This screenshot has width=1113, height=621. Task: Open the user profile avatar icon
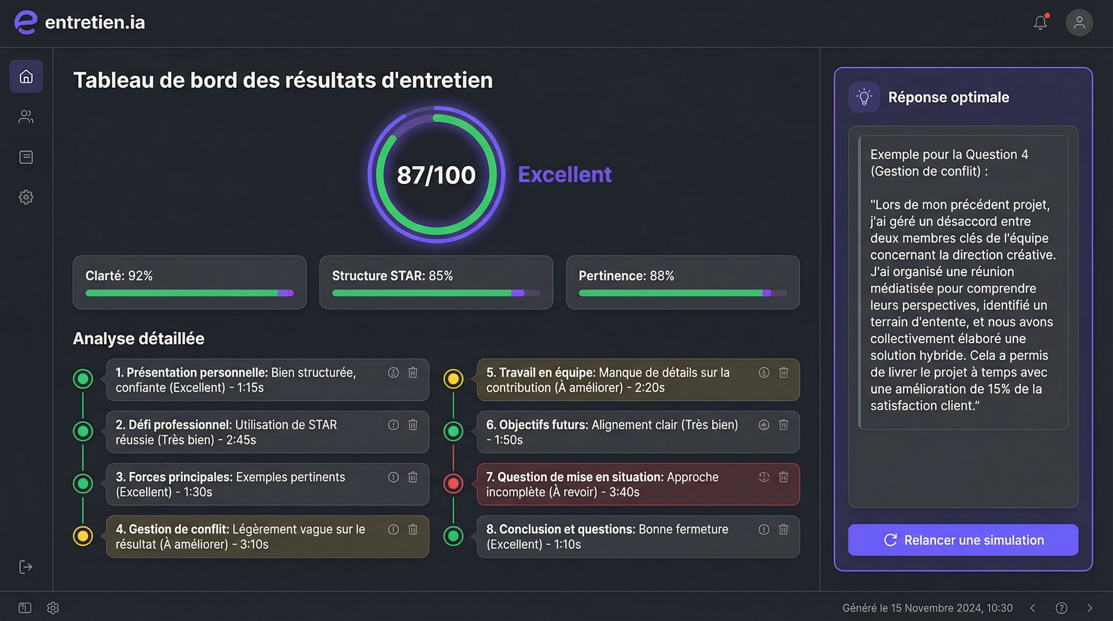click(1079, 22)
